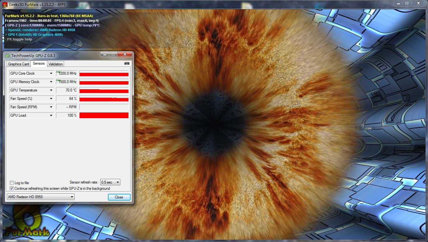Click the 100 % GPU load value
Image resolution: width=428 pixels, height=242 pixels.
tap(67, 115)
